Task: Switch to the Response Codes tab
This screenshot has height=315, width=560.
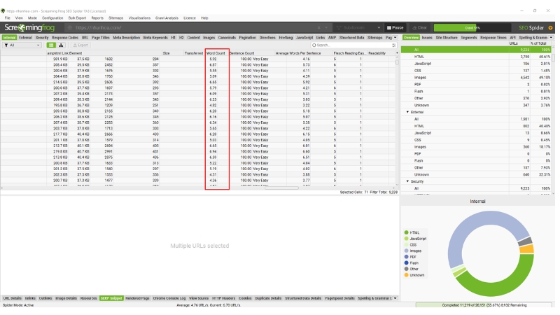Action: [65, 38]
